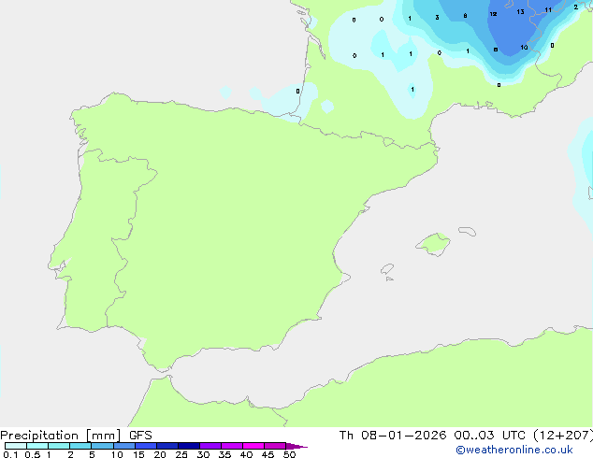Click the 'Precipitation [mm]' title text
The image size is (593, 458).
pos(61,436)
